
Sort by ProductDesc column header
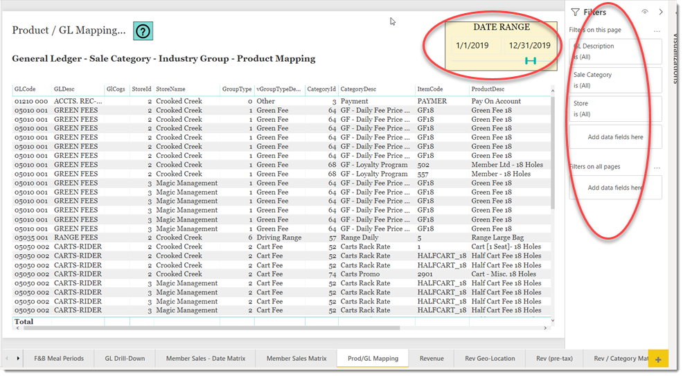(488, 89)
